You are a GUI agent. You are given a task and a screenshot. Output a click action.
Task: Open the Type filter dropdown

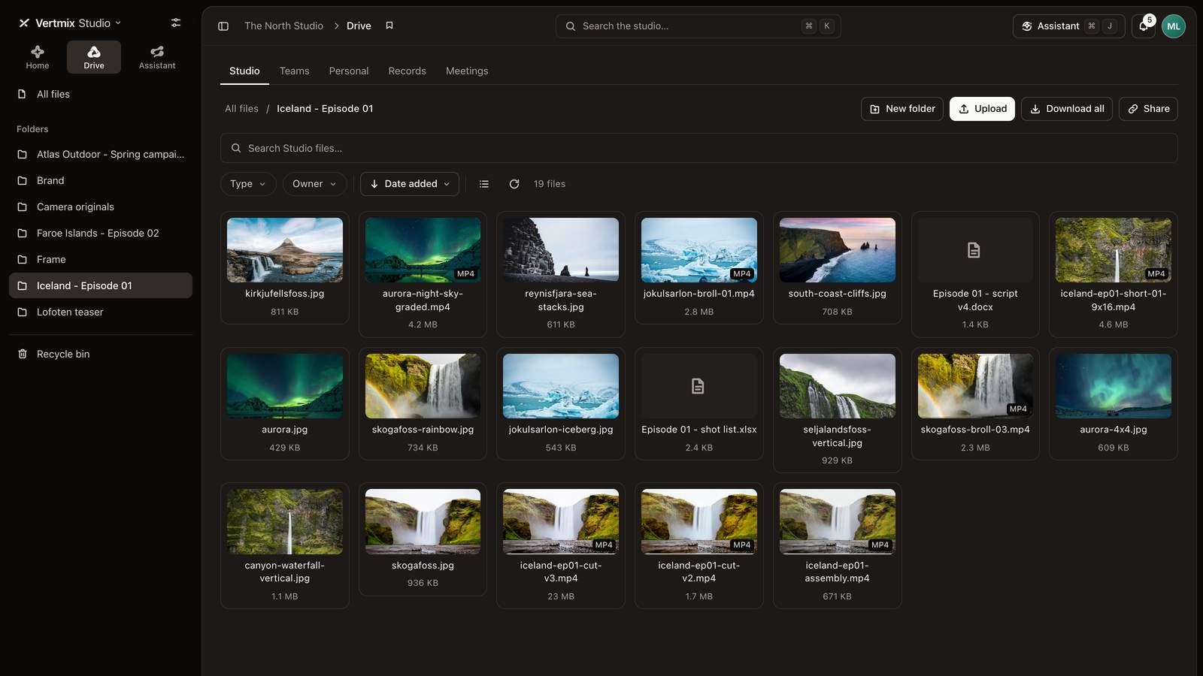pos(248,184)
